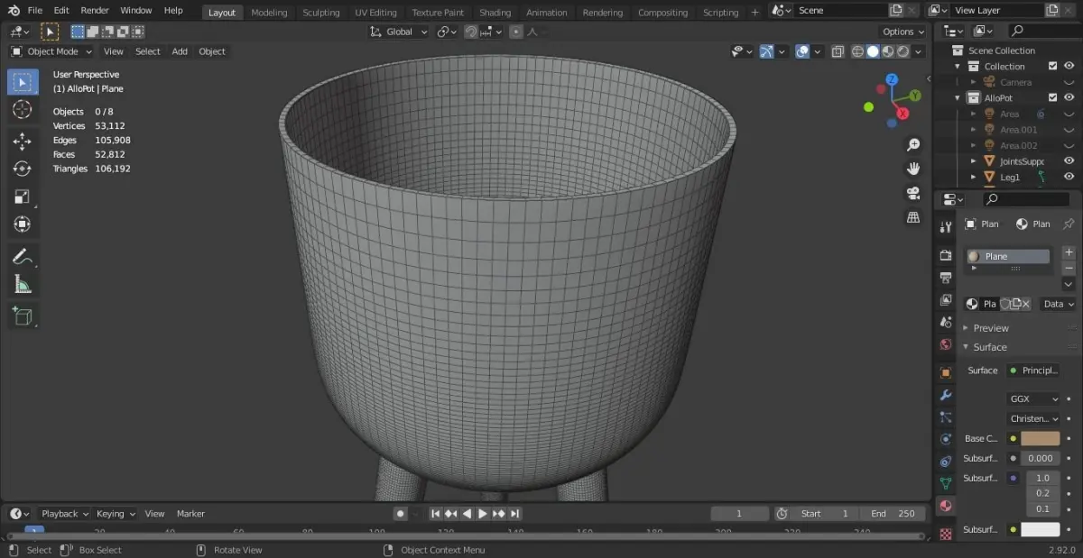Open the Scene properties tab
This screenshot has width=1083, height=558.
(x=946, y=322)
